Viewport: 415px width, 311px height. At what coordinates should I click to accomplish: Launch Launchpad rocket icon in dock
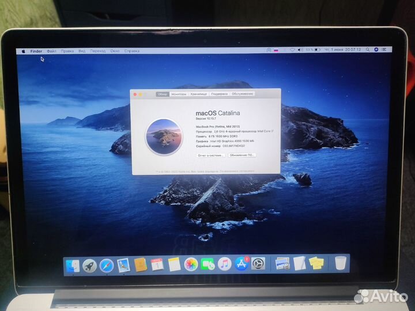89,266
